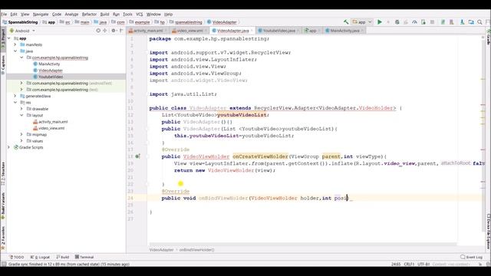Screen dimensions: 491x276
Task: Click the Gradle Scripts icon in project tree
Action: coord(16,147)
